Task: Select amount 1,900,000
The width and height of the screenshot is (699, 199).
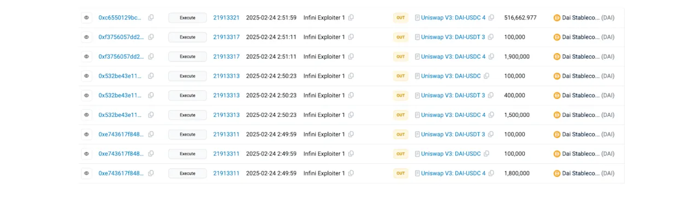Action: (517, 57)
